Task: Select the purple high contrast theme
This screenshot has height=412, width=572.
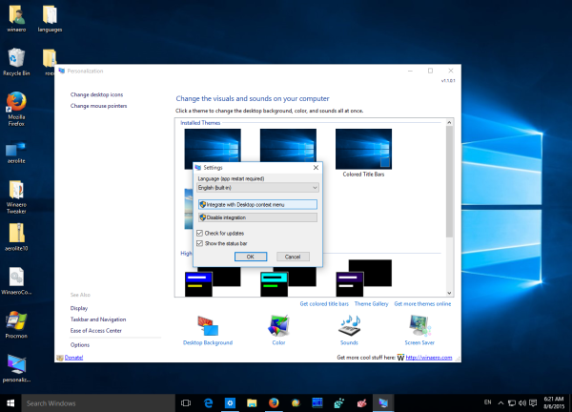Action: (364, 278)
